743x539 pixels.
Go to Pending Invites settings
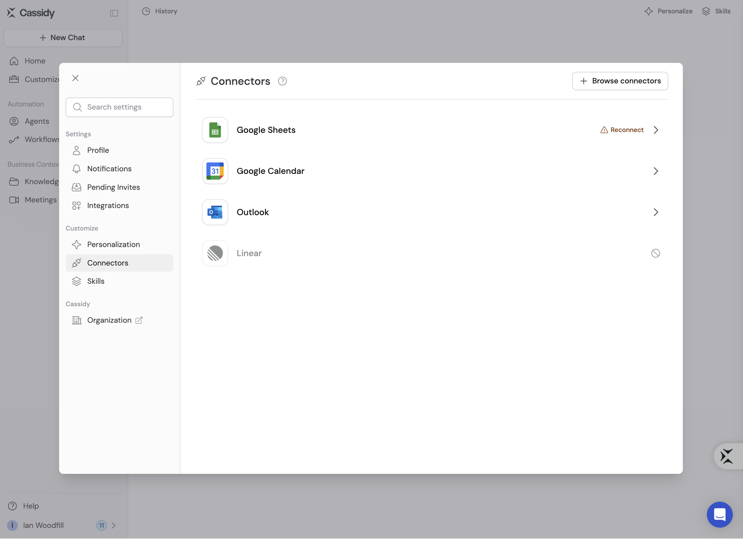tap(119, 187)
